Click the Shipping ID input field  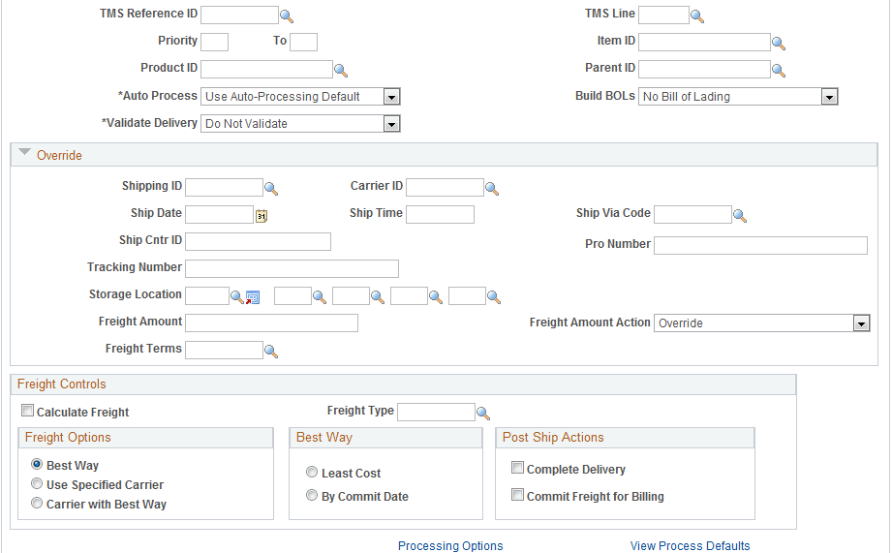point(224,187)
